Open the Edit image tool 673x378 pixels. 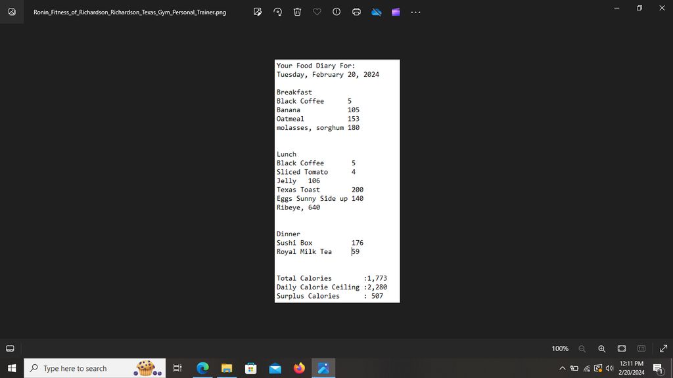pyautogui.click(x=258, y=12)
